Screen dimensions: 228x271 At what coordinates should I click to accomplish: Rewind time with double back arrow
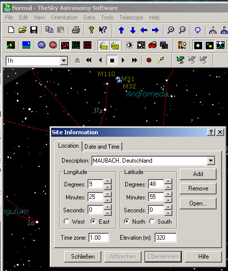tap(89, 60)
